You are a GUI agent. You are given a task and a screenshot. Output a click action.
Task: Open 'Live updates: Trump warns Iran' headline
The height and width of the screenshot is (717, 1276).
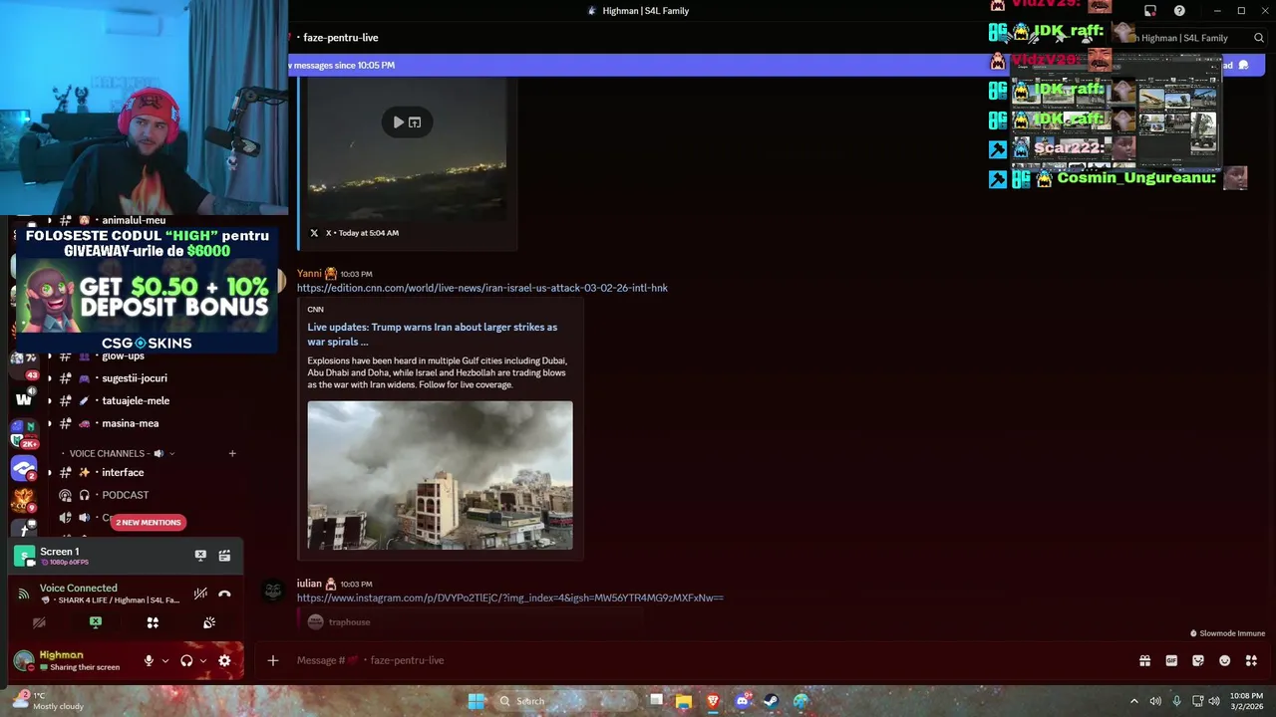(432, 335)
